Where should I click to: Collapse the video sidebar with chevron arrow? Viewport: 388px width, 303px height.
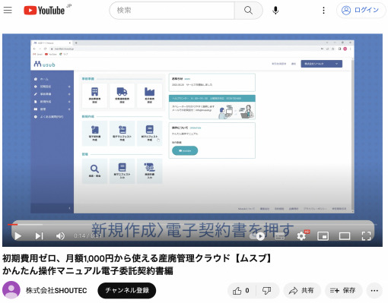[x=69, y=208]
